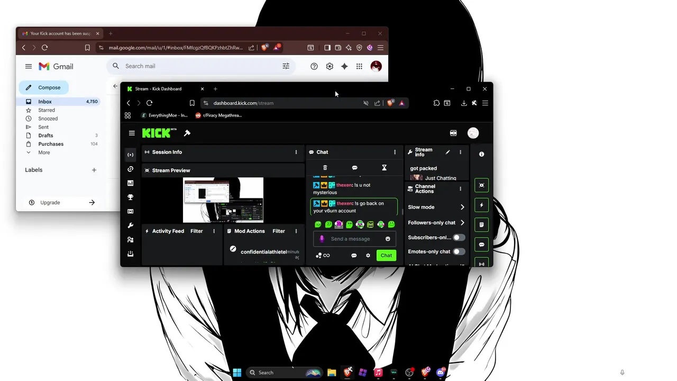
Task: Open the emoji picker in message box
Action: click(388, 239)
